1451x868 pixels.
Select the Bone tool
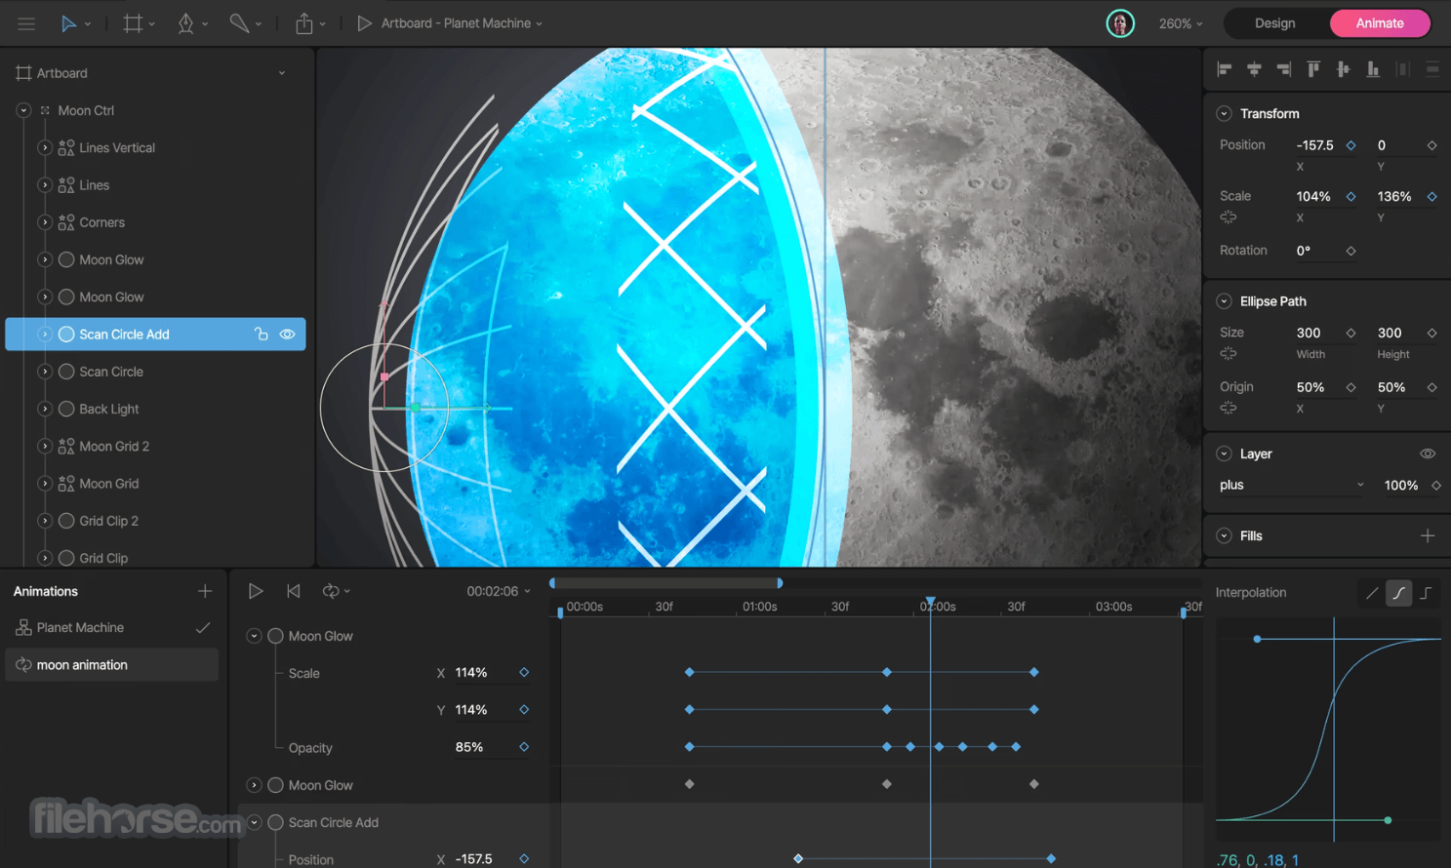[x=239, y=23]
